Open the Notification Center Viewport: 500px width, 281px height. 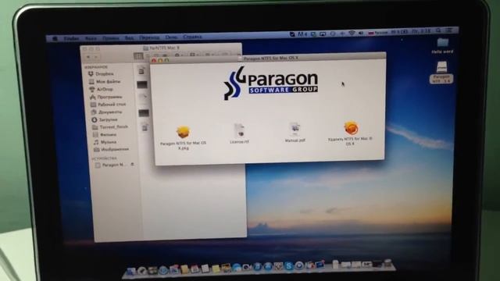[x=449, y=30]
